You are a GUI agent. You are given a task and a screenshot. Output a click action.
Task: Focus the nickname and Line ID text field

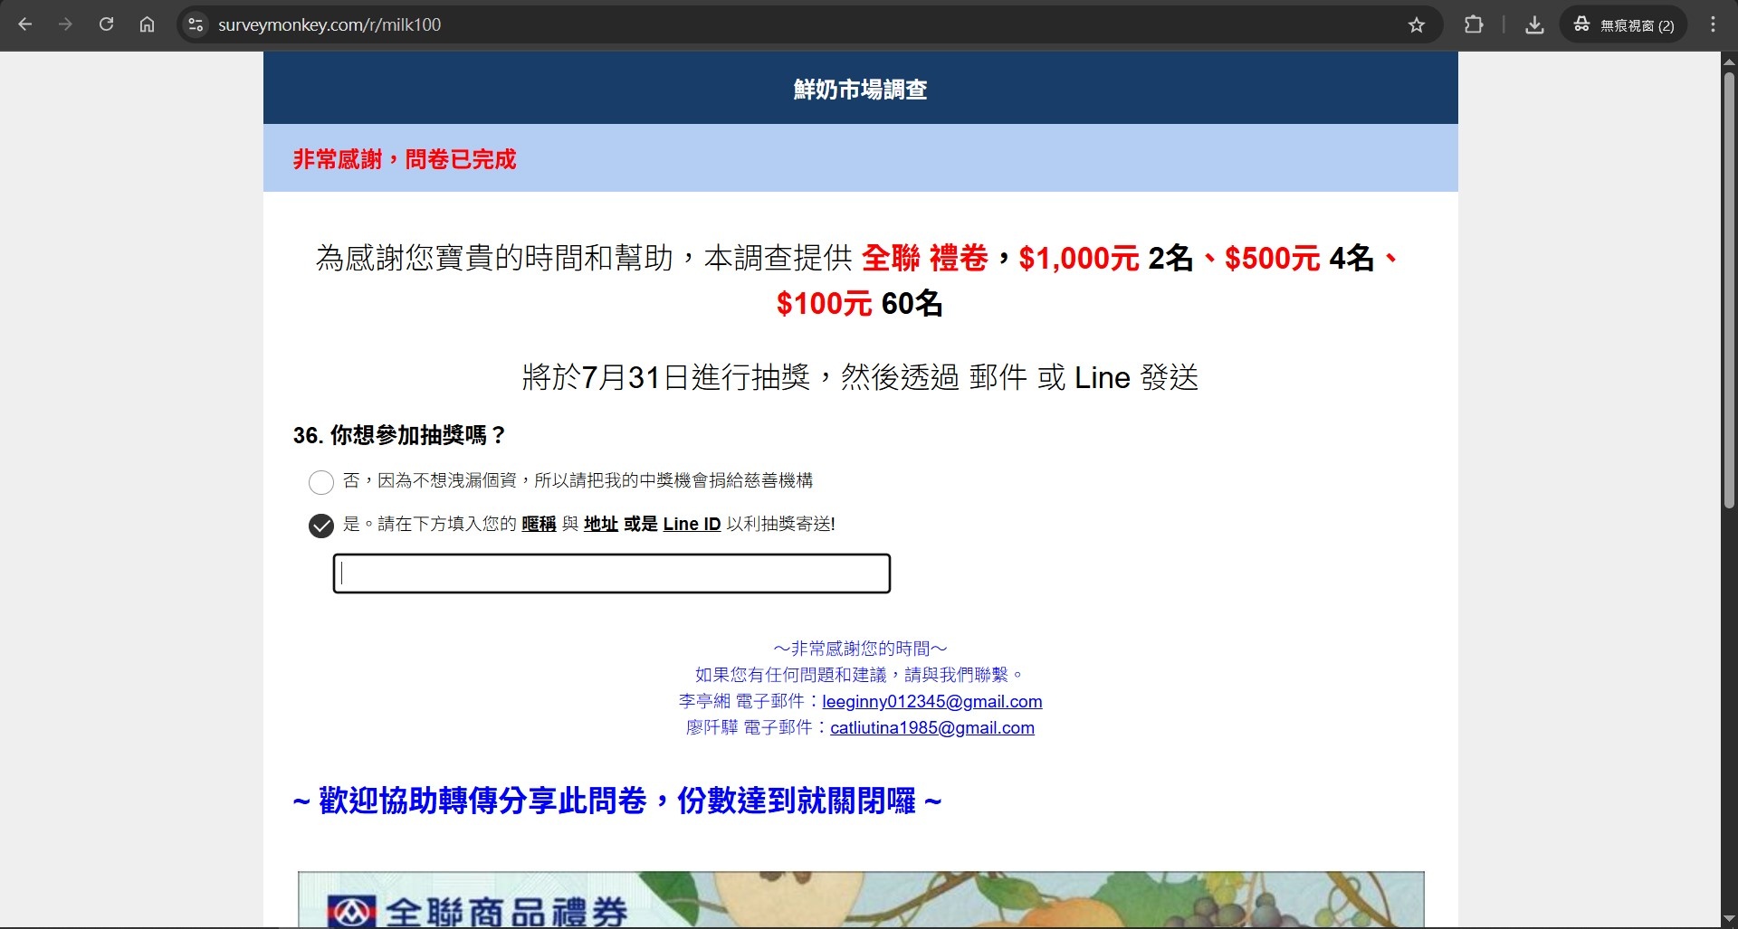click(x=612, y=574)
